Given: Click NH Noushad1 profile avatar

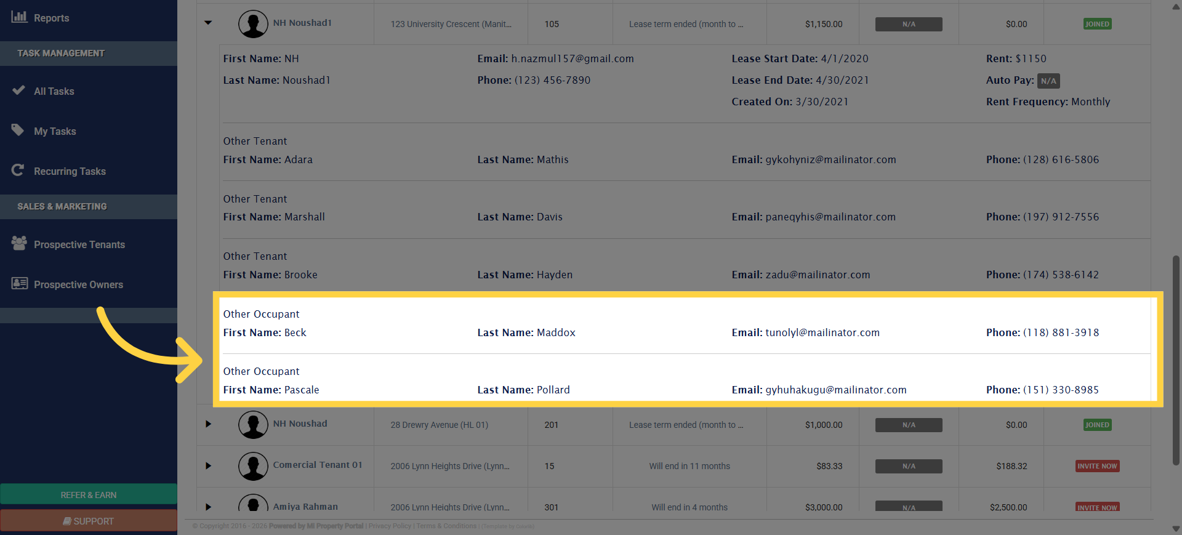Looking at the screenshot, I should (253, 24).
